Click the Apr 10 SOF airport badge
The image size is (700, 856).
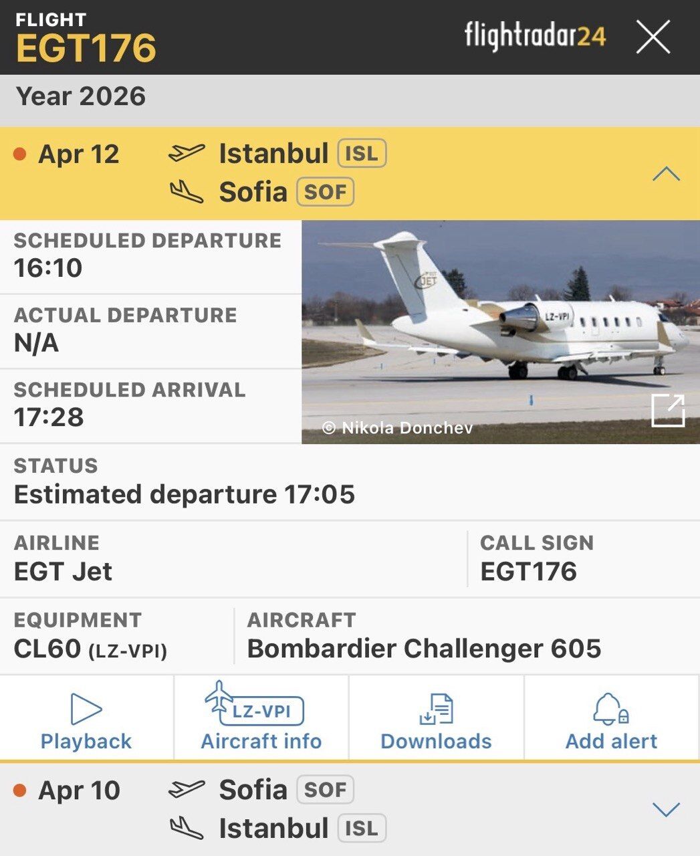tap(325, 790)
